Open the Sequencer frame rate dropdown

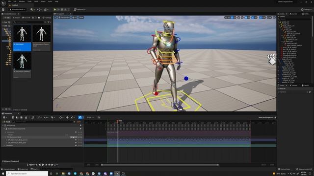[90, 117]
